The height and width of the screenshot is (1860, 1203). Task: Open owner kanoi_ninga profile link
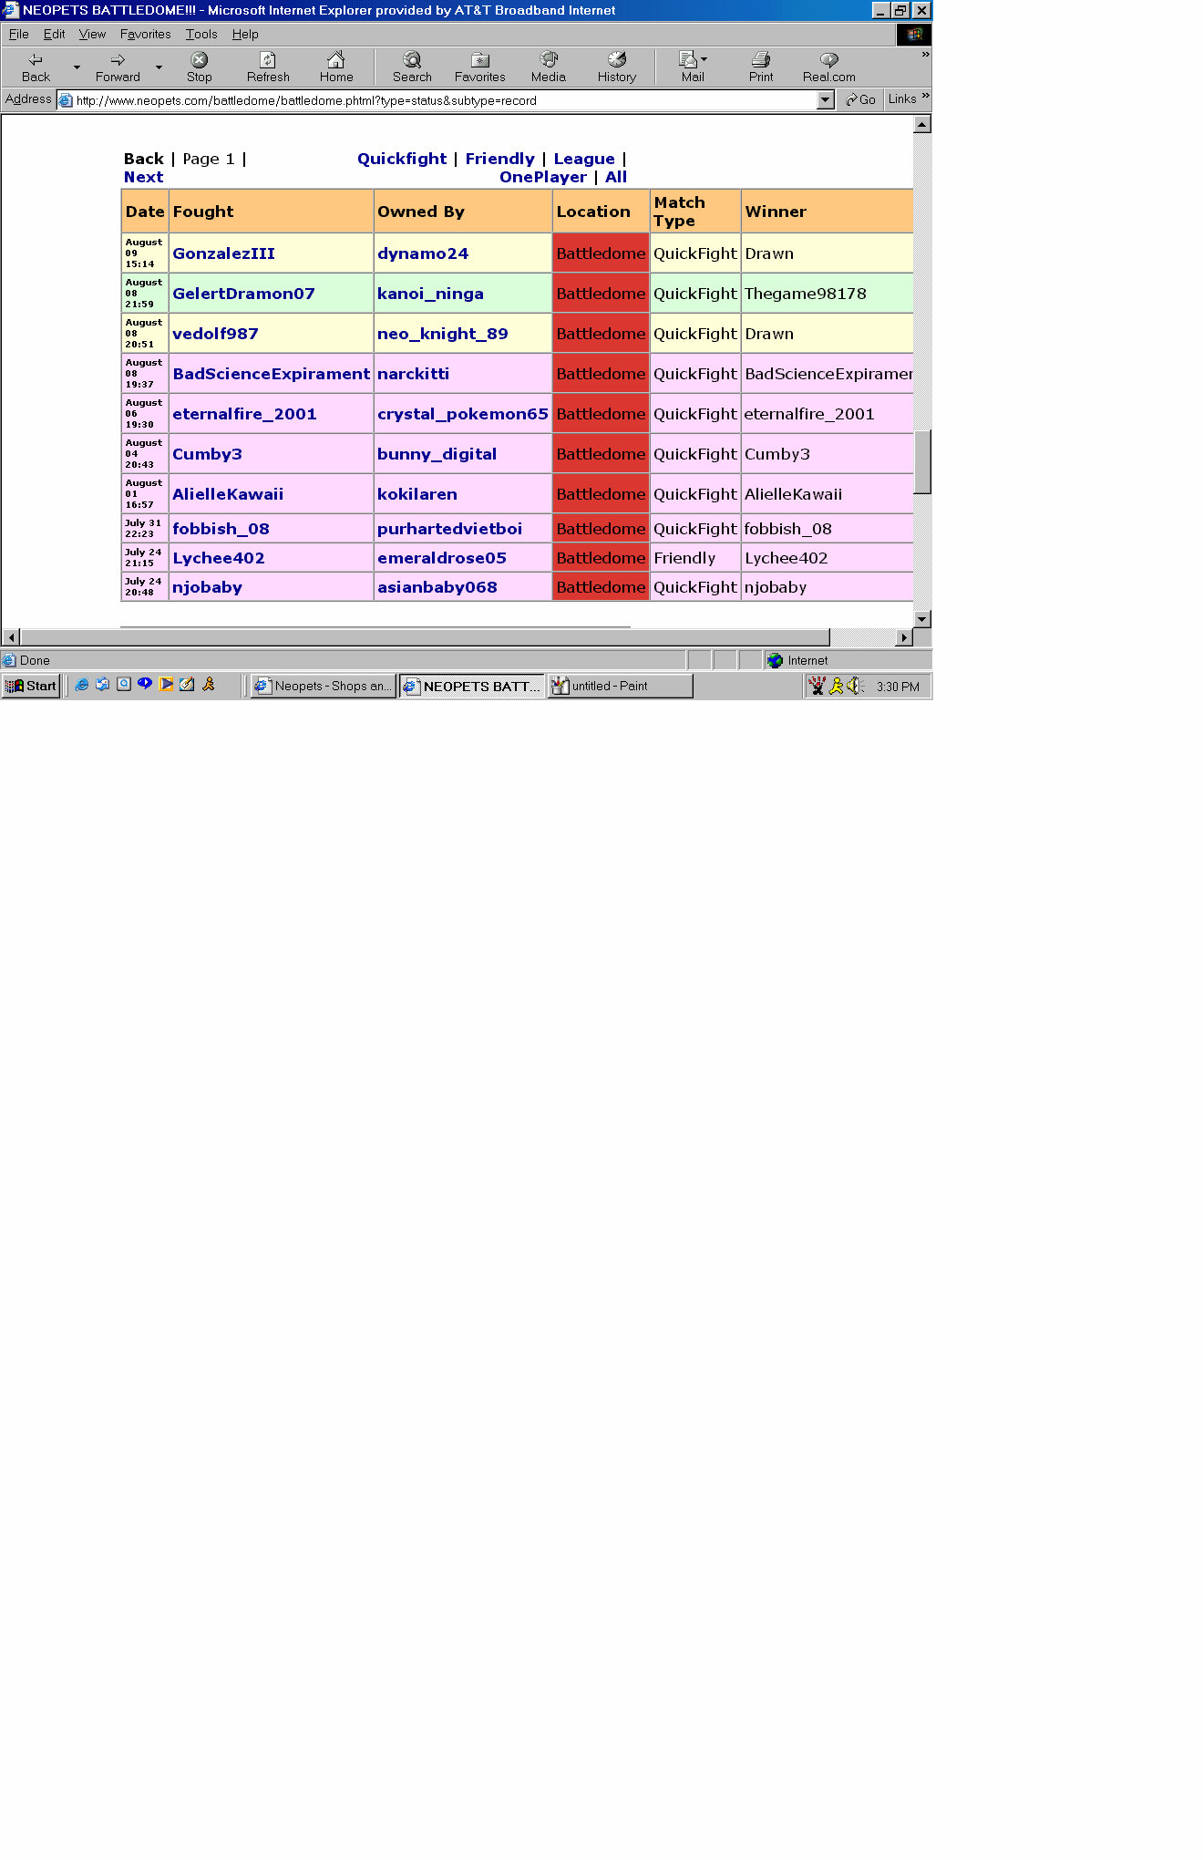point(430,294)
